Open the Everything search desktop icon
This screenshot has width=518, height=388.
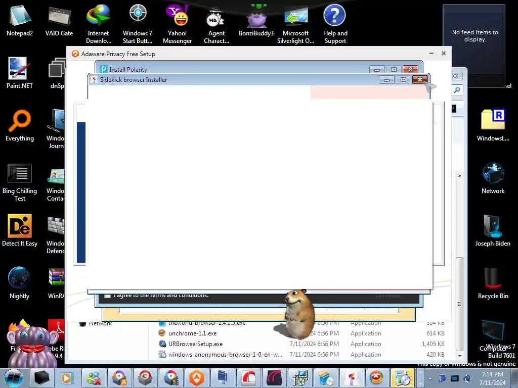[x=20, y=125]
